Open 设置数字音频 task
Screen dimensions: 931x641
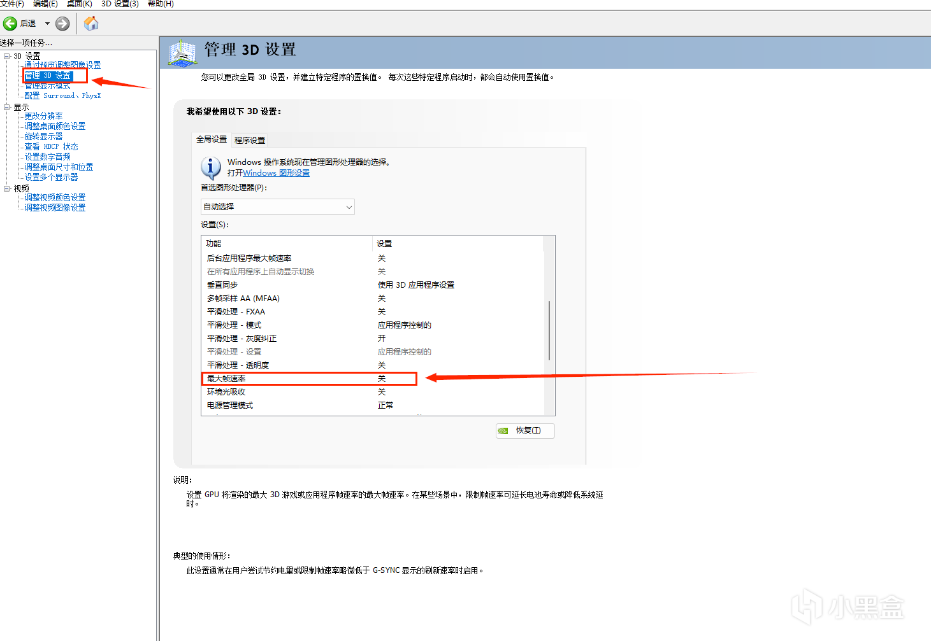pyautogui.click(x=47, y=157)
